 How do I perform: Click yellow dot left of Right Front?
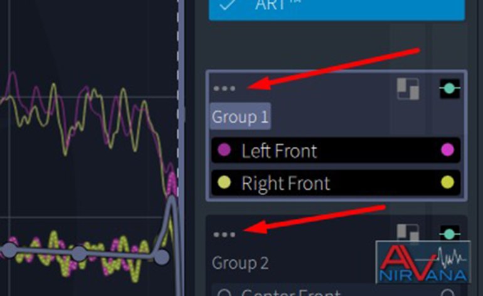click(225, 182)
